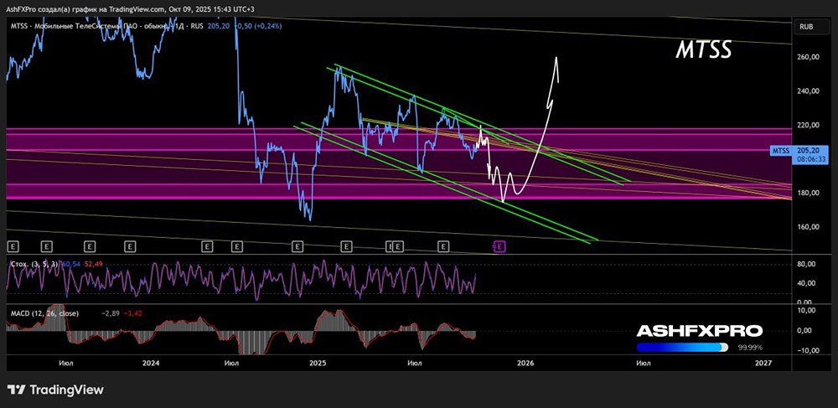Select the MACD (12, 26, close) indicator legend
Viewport: 838px width, 408px height.
pos(45,313)
